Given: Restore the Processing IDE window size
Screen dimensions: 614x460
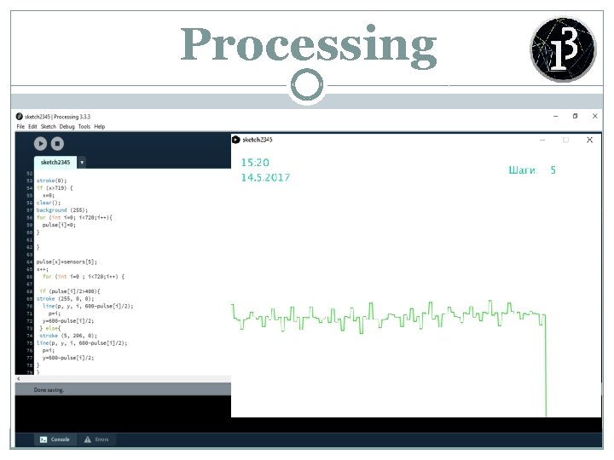Looking at the screenshot, I should tap(575, 116).
